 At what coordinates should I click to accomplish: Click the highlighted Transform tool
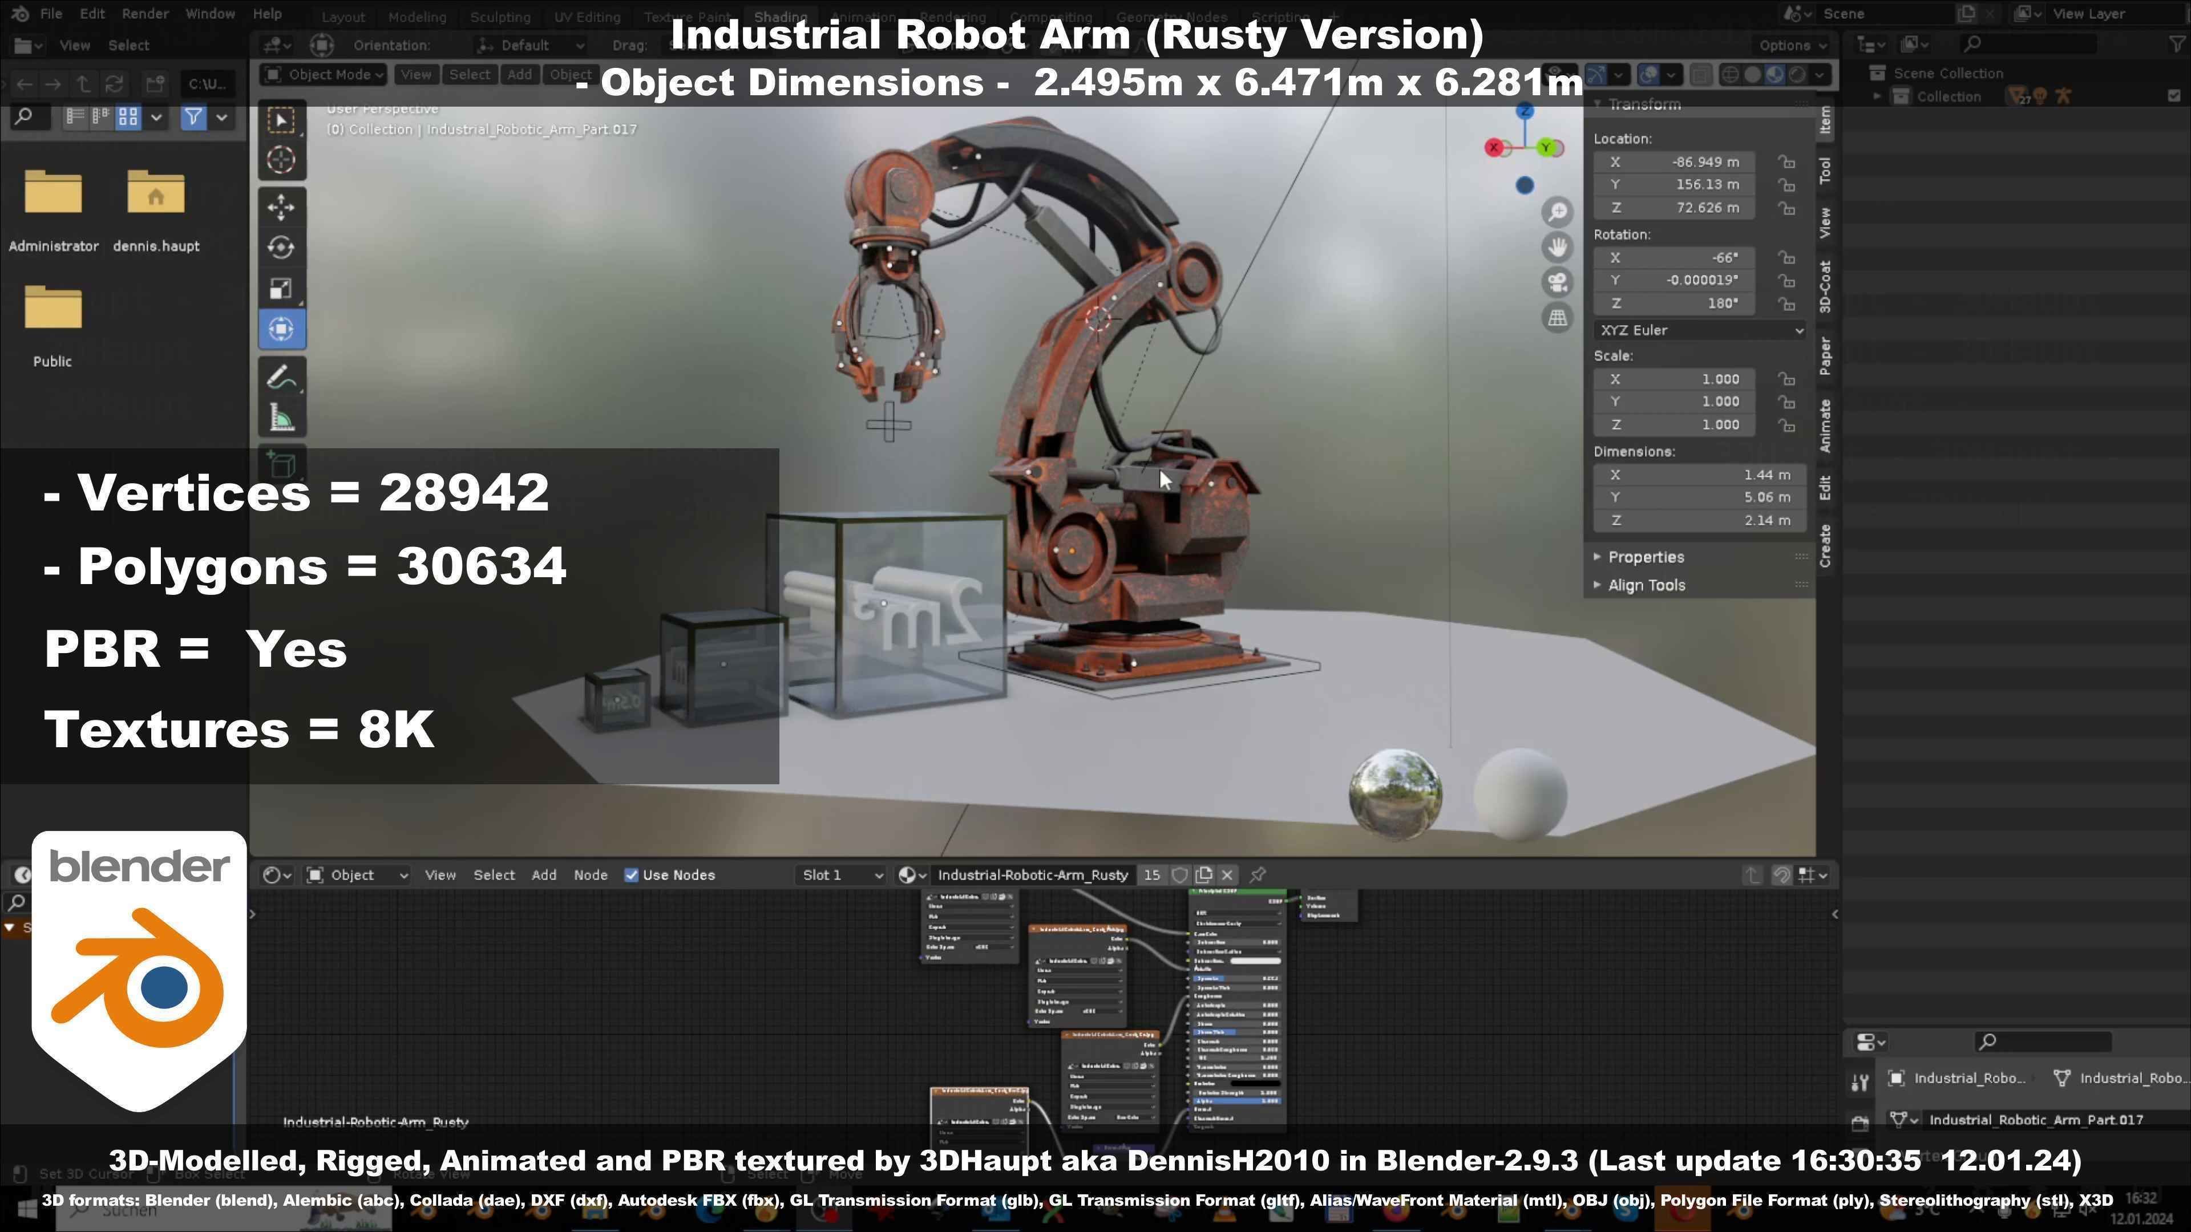pos(281,329)
